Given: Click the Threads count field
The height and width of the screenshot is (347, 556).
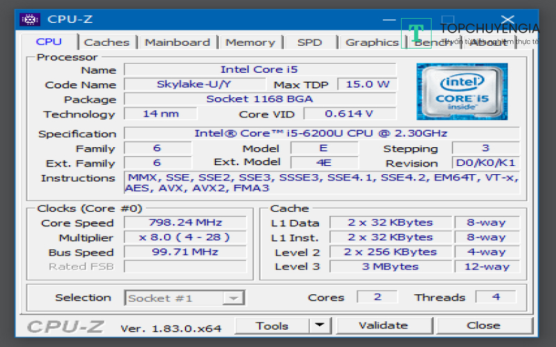Looking at the screenshot, I should (496, 297).
